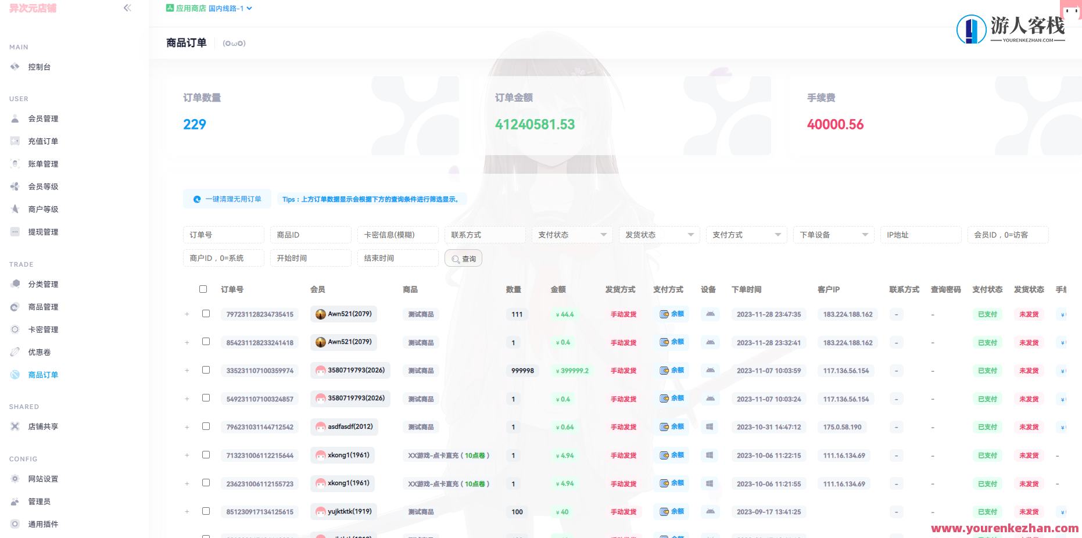Image resolution: width=1082 pixels, height=538 pixels.
Task: Open 店铺共享 settings
Action: (42, 426)
